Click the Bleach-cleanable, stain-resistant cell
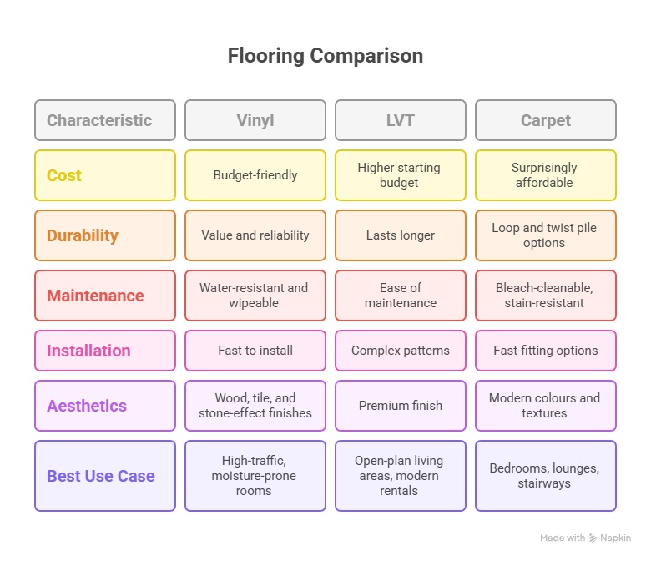The width and height of the screenshot is (651, 561). pyautogui.click(x=546, y=296)
